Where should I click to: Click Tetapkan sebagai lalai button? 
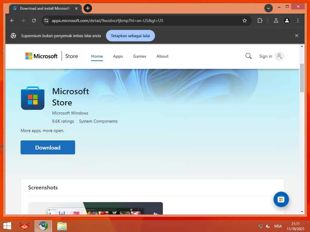(130, 36)
